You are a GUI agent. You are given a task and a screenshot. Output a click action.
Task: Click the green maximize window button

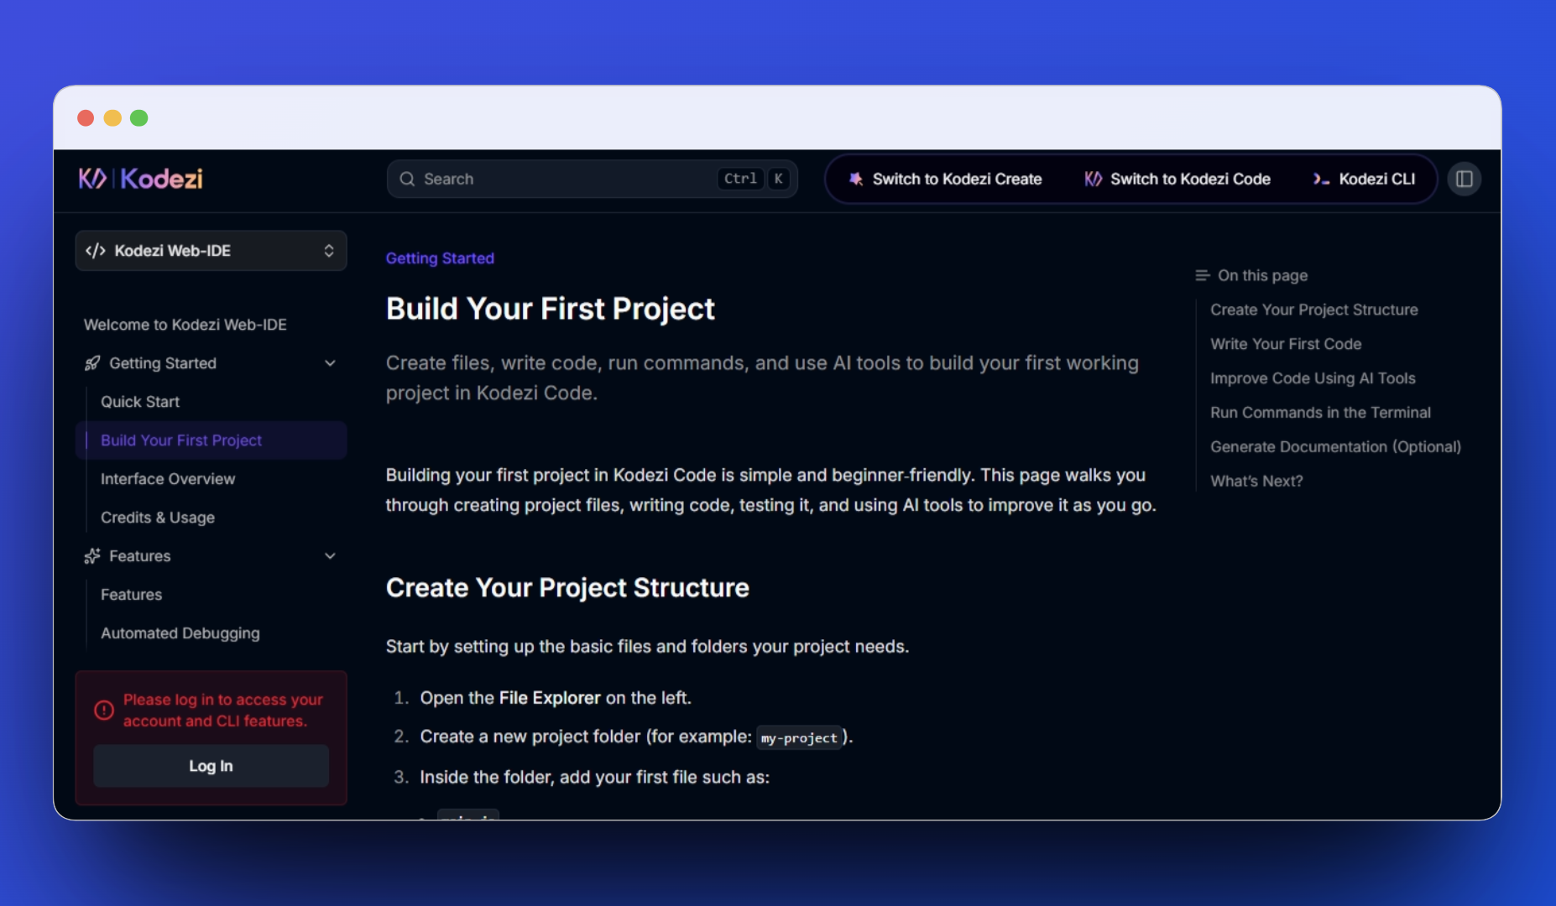(x=139, y=118)
